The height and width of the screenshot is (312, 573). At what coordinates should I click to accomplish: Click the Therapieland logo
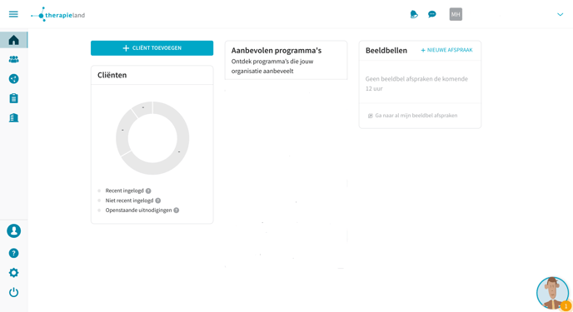tap(58, 15)
